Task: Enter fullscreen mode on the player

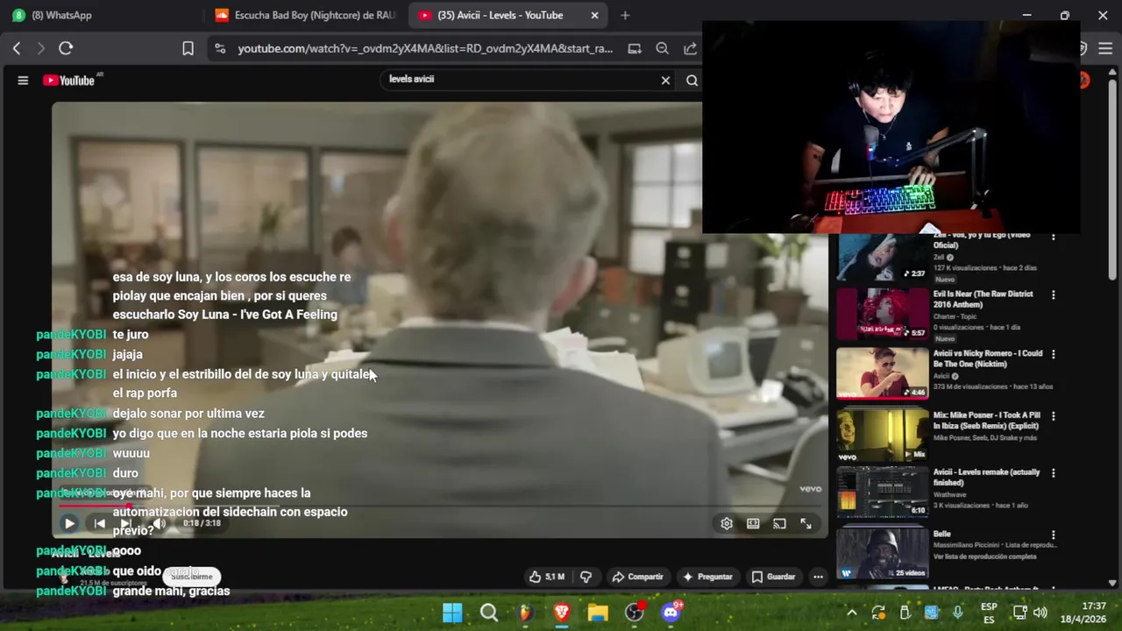Action: (806, 524)
